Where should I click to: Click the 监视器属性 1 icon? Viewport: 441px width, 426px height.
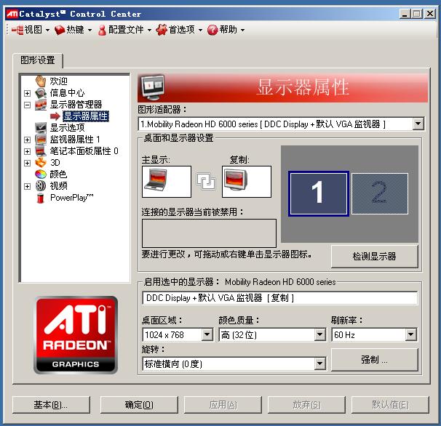pos(41,140)
